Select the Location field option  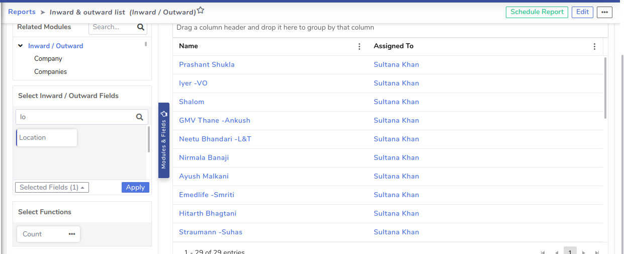pyautogui.click(x=47, y=138)
